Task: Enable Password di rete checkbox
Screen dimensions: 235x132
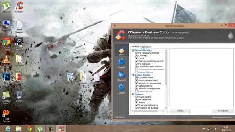Action: pos(137,91)
